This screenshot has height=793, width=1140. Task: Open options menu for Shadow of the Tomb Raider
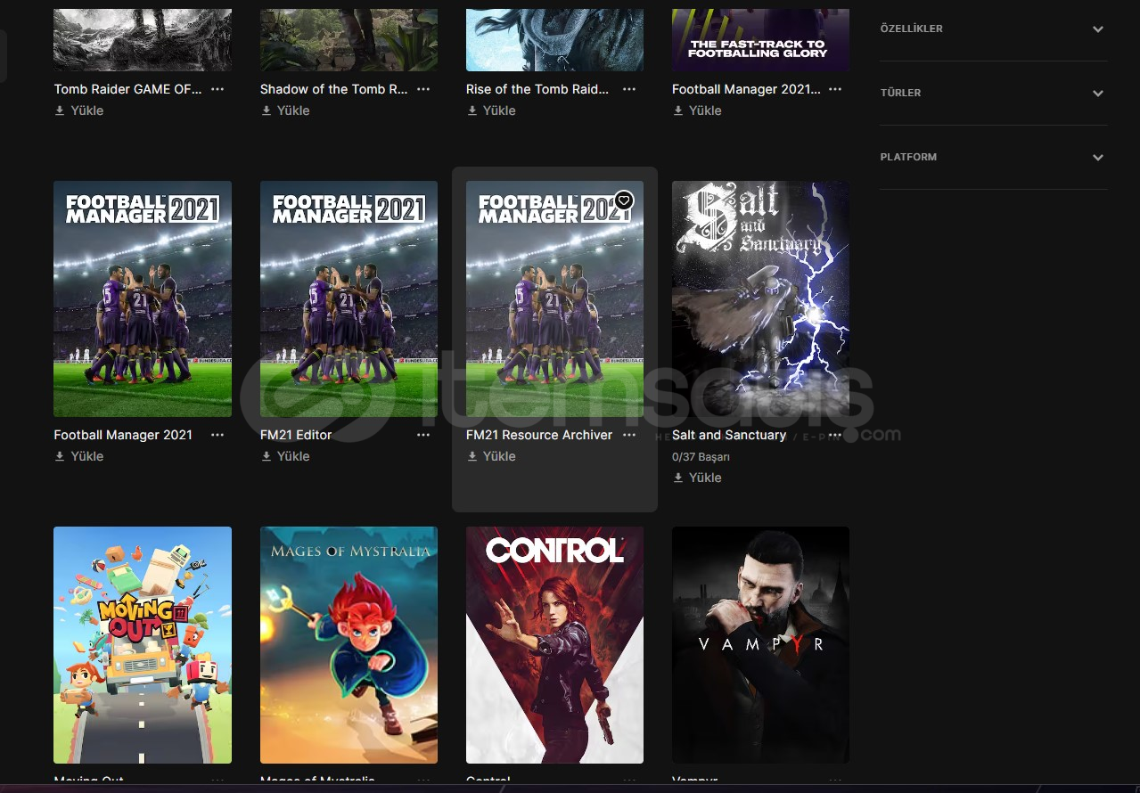(x=423, y=89)
